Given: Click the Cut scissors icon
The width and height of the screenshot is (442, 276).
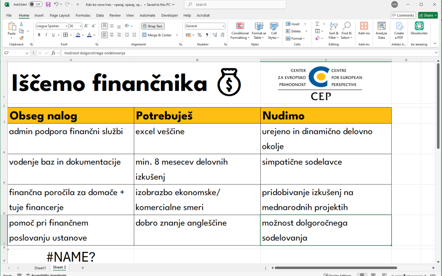Looking at the screenshot, I should 21,25.
